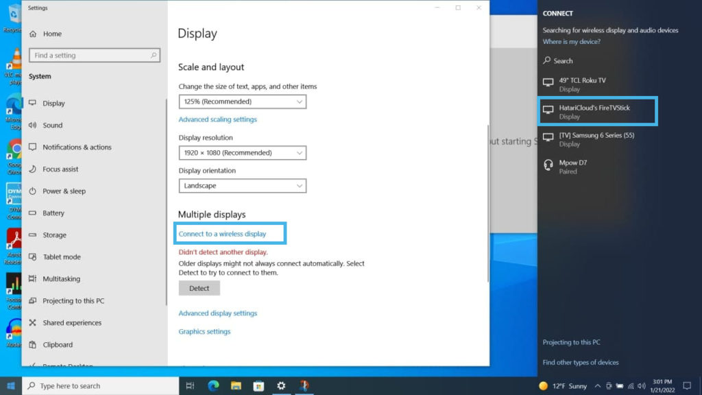Open Tablet mode icon
The height and width of the screenshot is (395, 702).
[33, 256]
